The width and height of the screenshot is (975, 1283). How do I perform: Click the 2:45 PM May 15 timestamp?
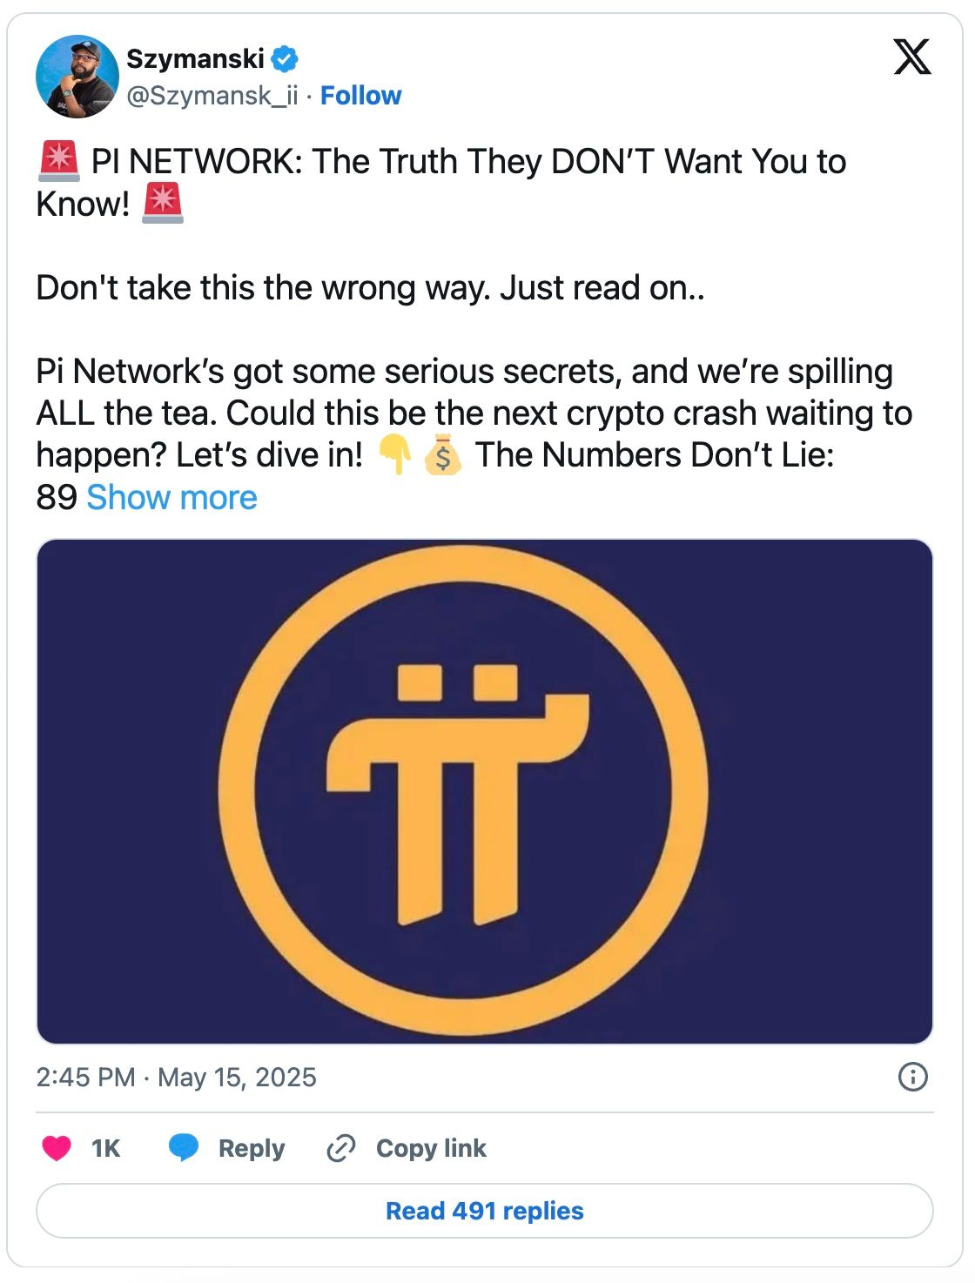point(176,1077)
